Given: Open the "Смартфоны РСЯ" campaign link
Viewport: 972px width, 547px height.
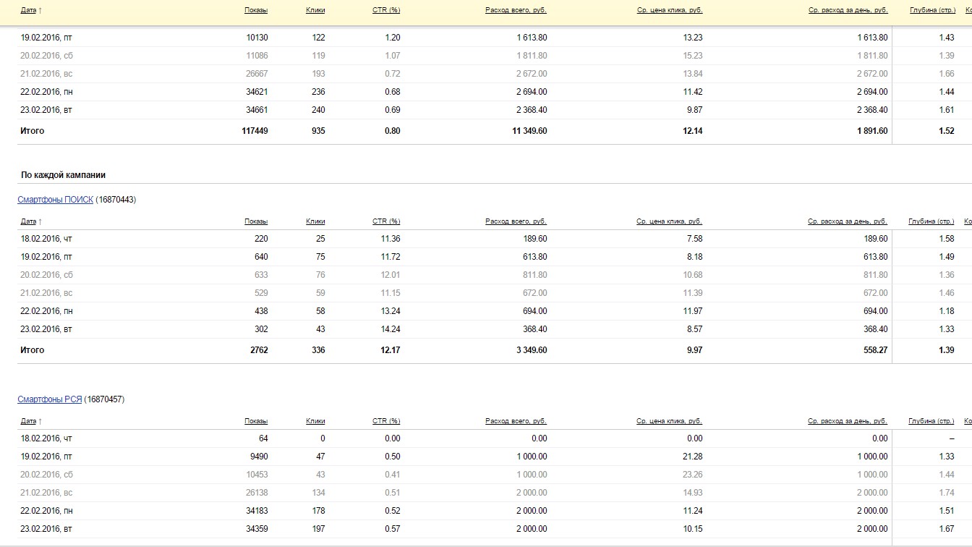Looking at the screenshot, I should pos(50,399).
